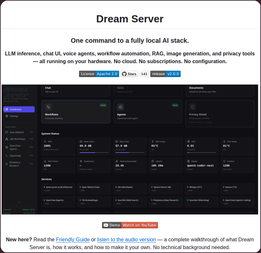
Task: Open the Settings sidebar menu item
Action: coord(19,116)
